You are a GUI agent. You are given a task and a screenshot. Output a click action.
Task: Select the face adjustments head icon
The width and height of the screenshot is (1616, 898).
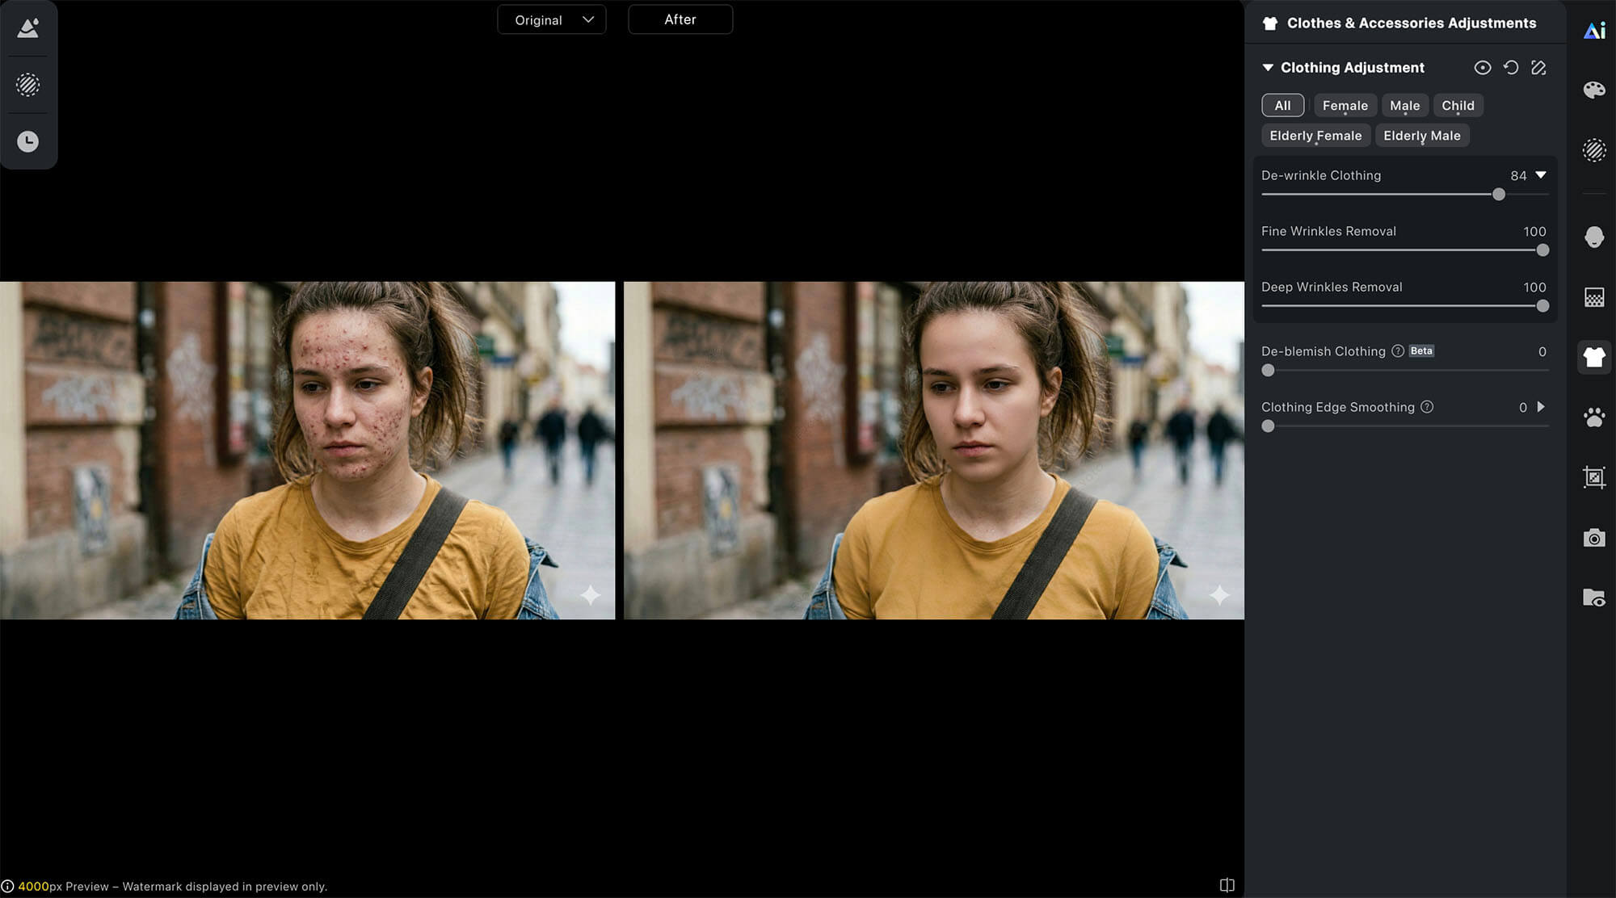[x=1594, y=237]
